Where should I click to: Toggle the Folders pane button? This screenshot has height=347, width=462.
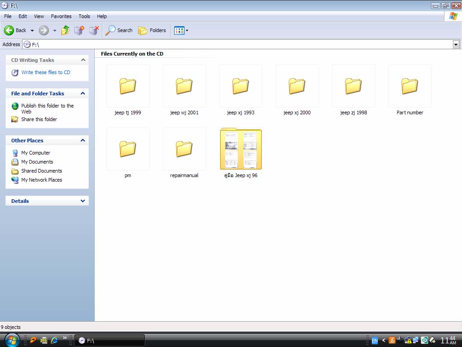pyautogui.click(x=152, y=30)
